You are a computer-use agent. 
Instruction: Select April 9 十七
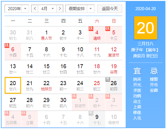[x=63, y=52]
